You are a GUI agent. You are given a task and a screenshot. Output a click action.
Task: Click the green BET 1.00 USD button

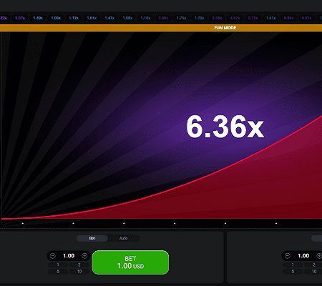(130, 262)
